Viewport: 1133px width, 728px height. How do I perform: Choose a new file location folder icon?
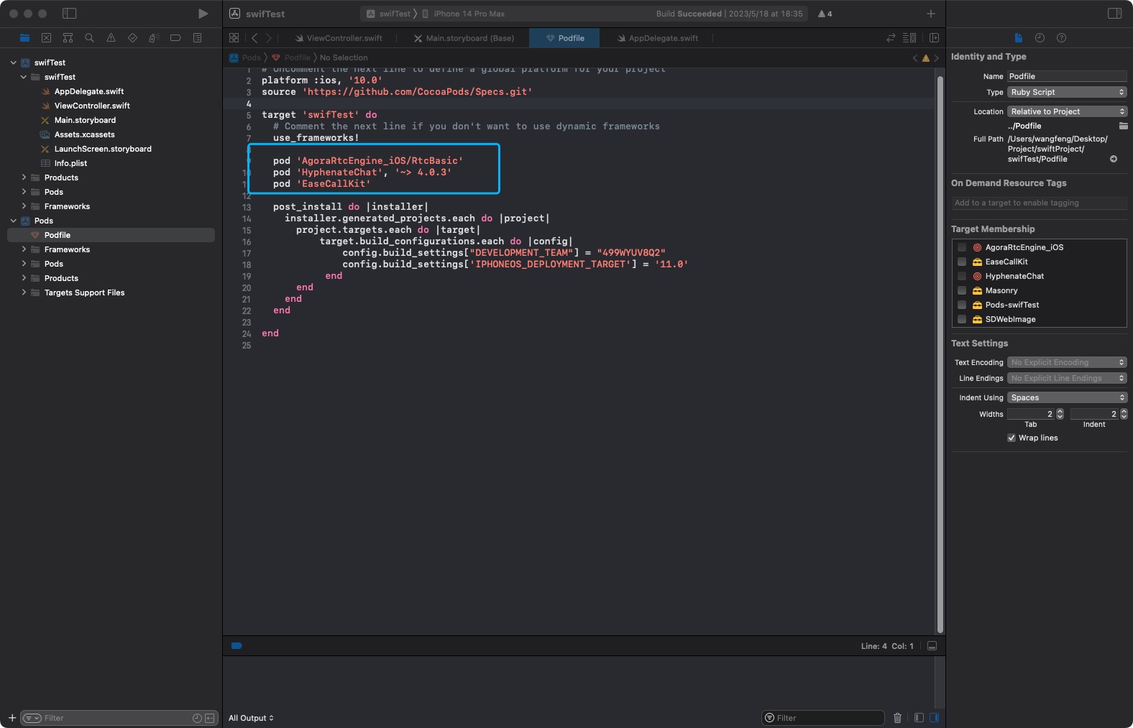pyautogui.click(x=1123, y=126)
